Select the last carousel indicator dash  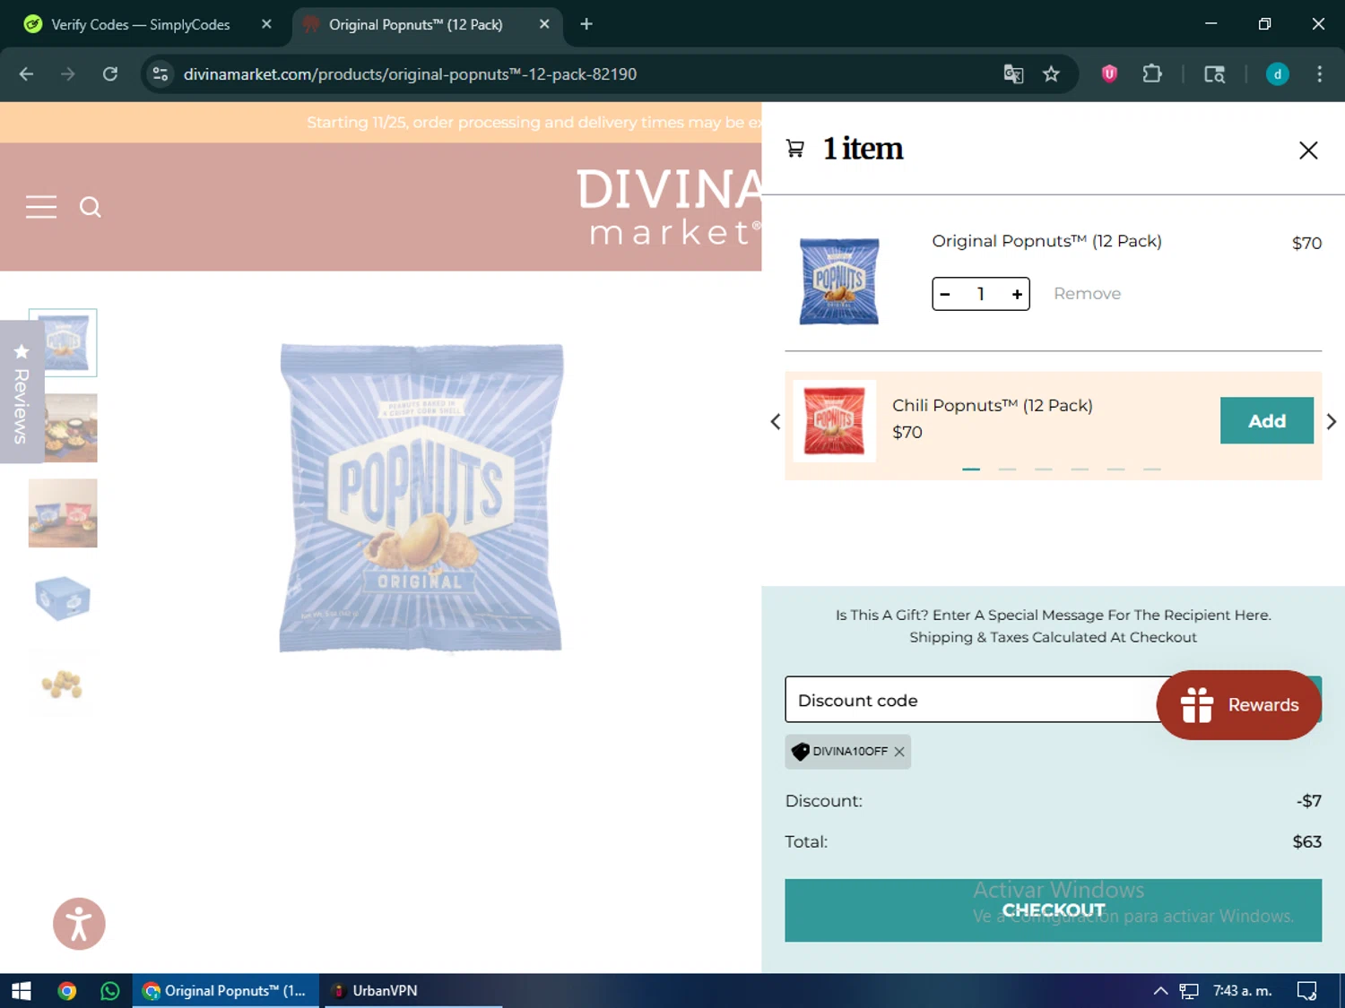coord(1152,469)
